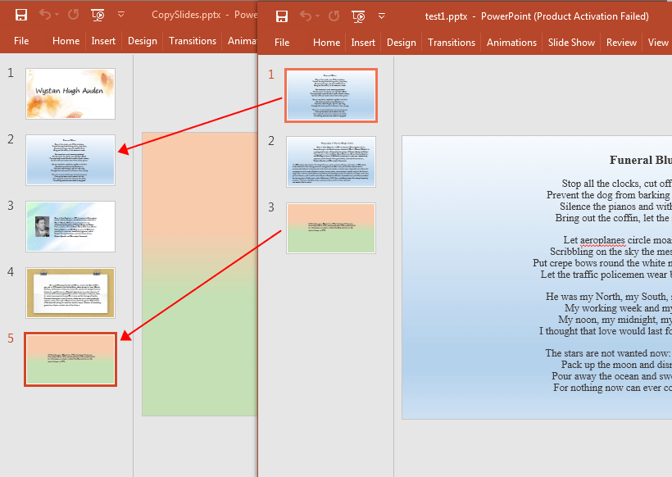672x477 pixels.
Task: Click line 'Bring out the coffin, let the'
Action: point(613,218)
